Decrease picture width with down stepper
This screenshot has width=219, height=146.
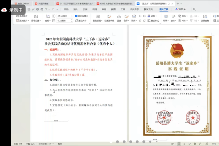72,22
